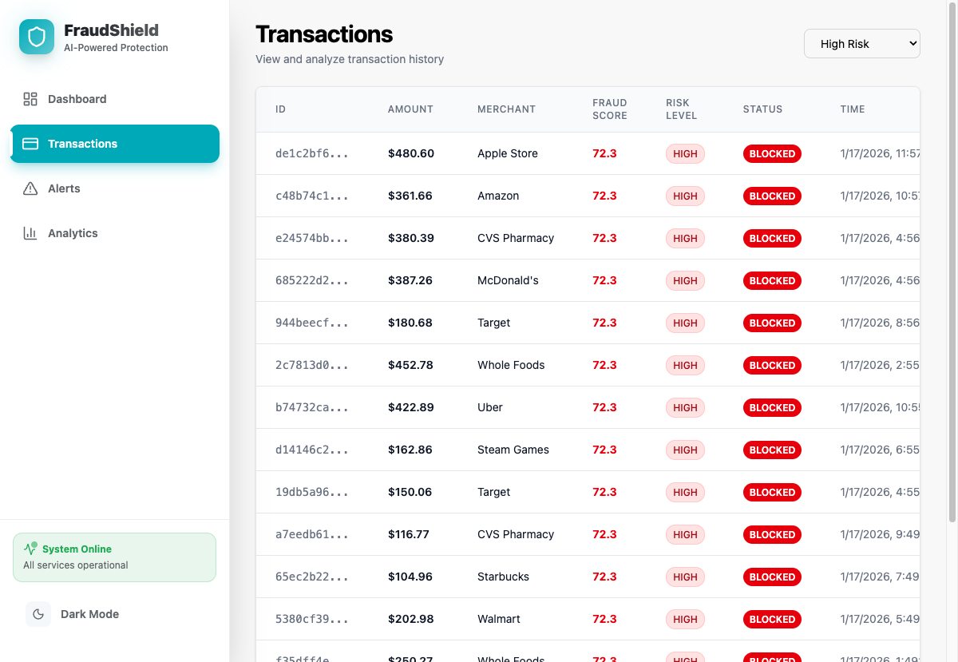
Task: Click the FraudShield shield logo icon
Action: tap(37, 37)
